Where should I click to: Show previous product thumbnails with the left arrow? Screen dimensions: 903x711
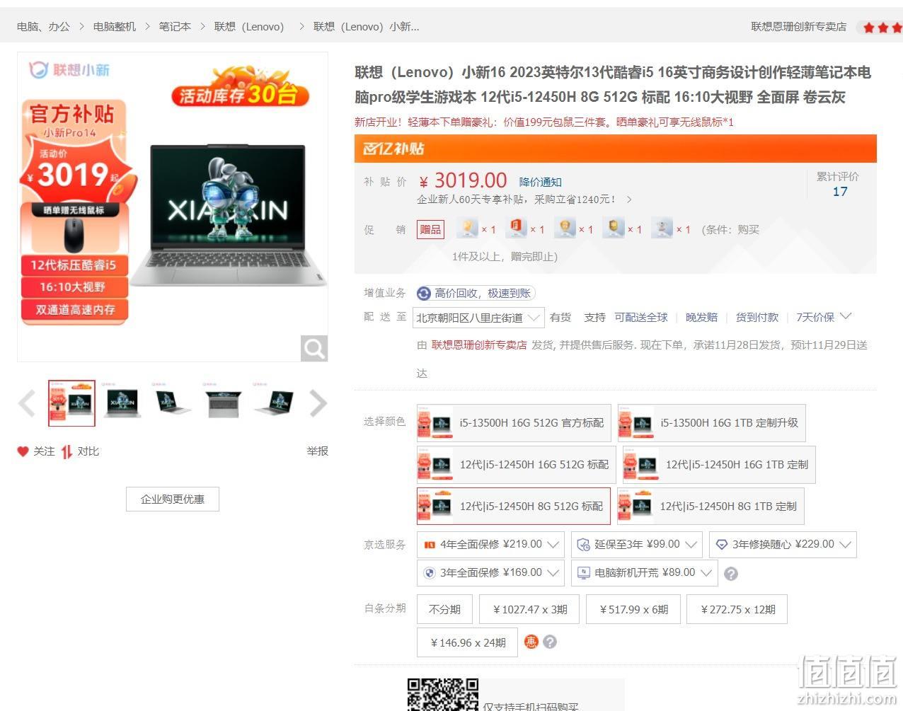click(27, 403)
